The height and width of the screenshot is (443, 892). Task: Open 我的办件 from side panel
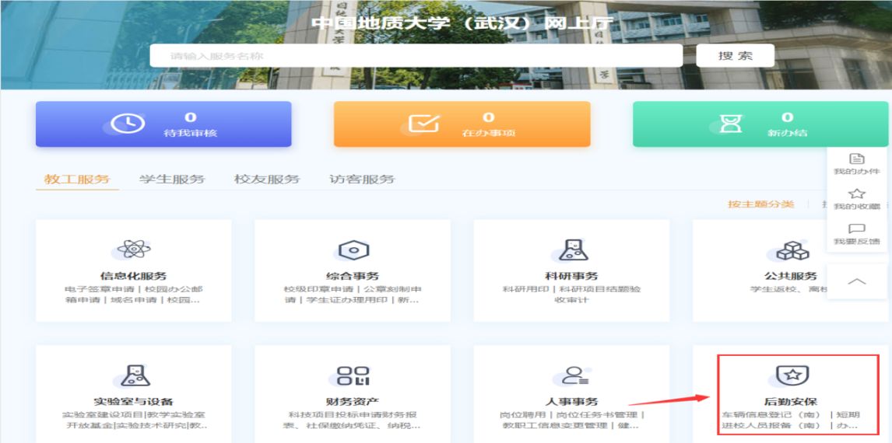(857, 164)
